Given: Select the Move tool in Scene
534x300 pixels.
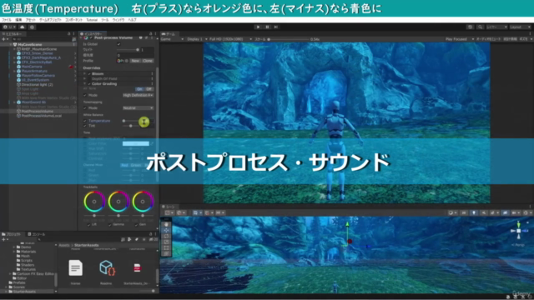Looking at the screenshot, I should click(x=166, y=230).
